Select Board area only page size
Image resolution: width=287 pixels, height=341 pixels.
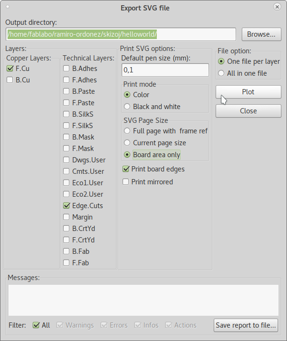coord(127,155)
